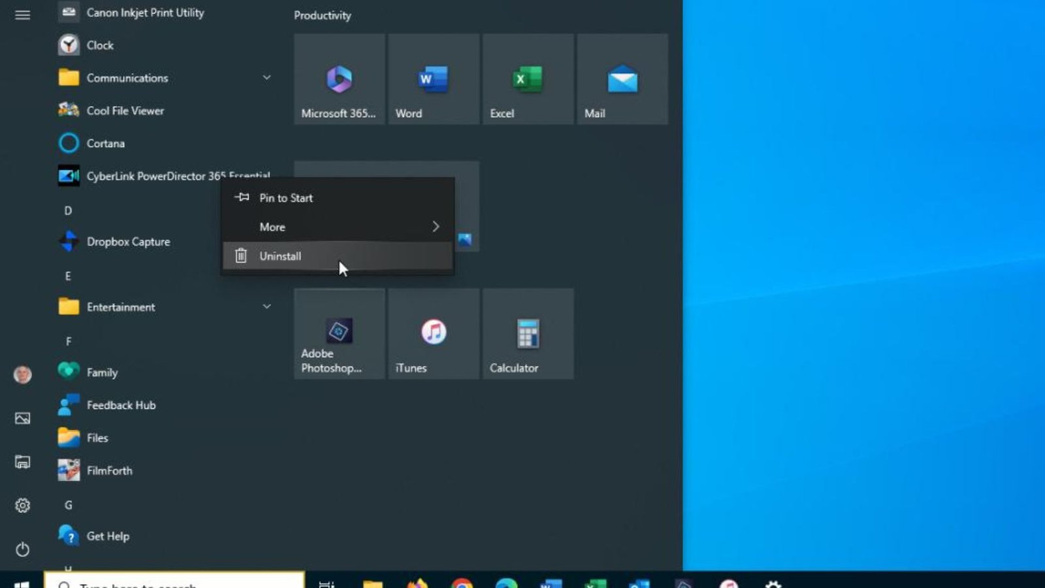Viewport: 1045px width, 588px height.
Task: Click the E letter header
Action: click(68, 276)
